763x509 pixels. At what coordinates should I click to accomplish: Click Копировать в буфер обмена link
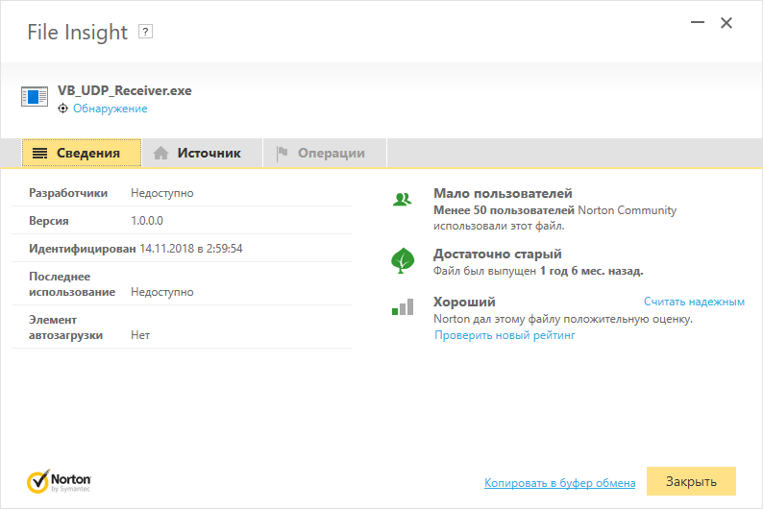point(559,483)
